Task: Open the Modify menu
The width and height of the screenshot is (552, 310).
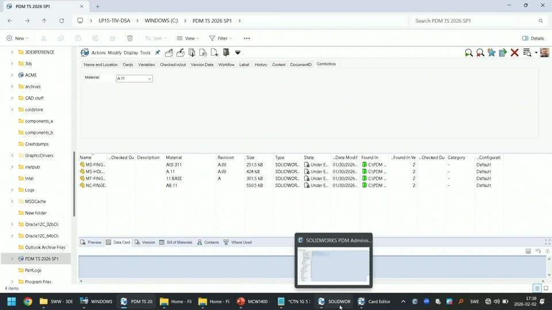Action: click(114, 53)
